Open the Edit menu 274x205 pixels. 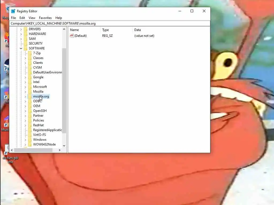tap(22, 18)
